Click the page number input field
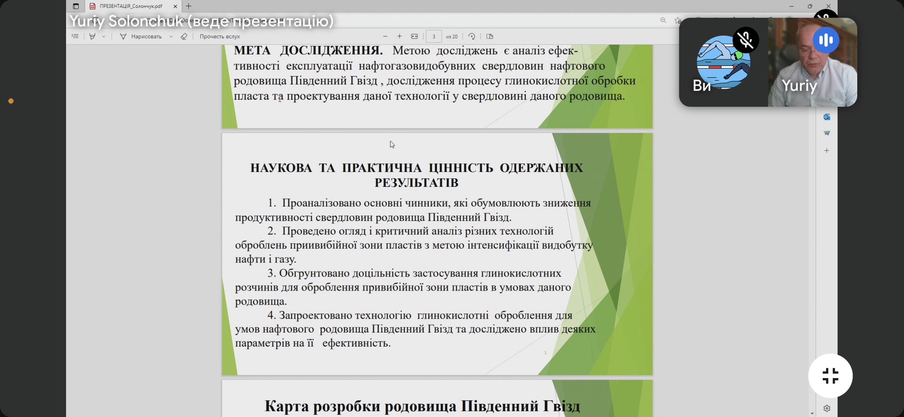Screen dimensions: 904x417 433,36
